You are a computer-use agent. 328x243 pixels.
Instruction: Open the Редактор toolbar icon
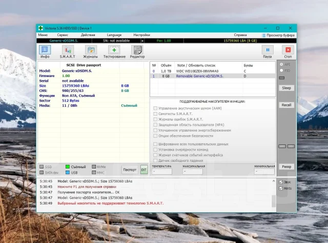click(x=137, y=50)
